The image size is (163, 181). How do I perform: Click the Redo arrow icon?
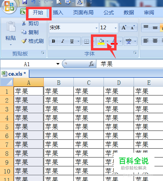[46, 2]
